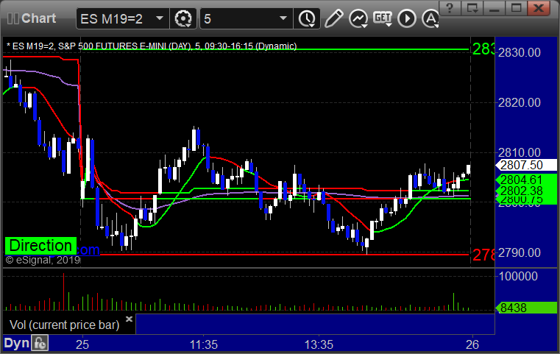Click the date 25 axis label
The width and height of the screenshot is (560, 354).
[82, 344]
